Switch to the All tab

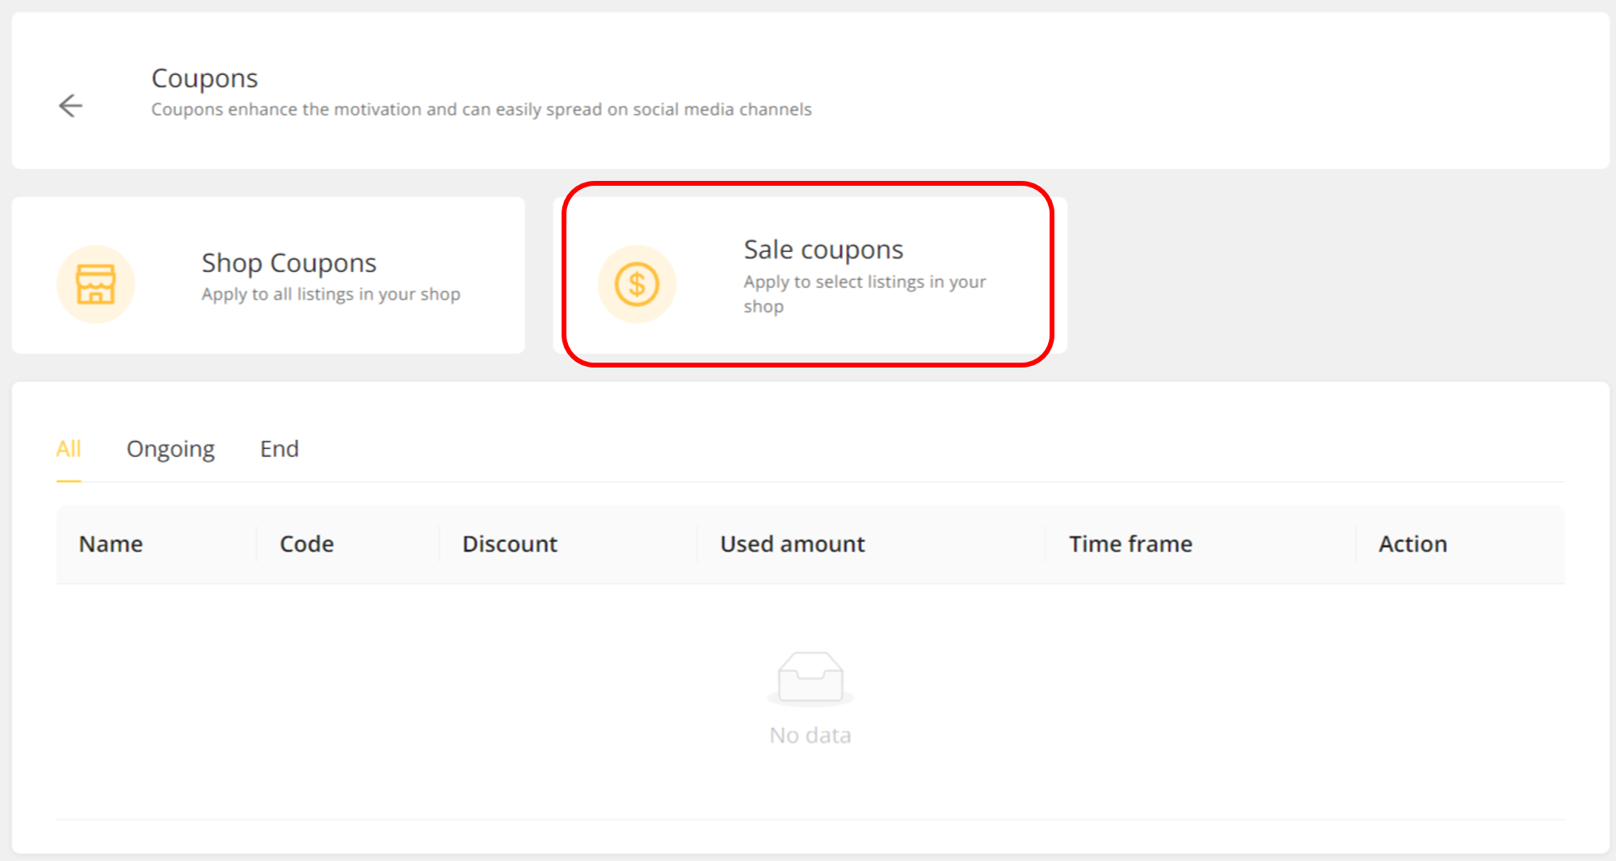[x=69, y=449]
